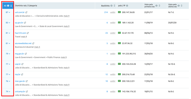Sort table by AS column arrows
The image size is (191, 99).
[x=11, y=6]
